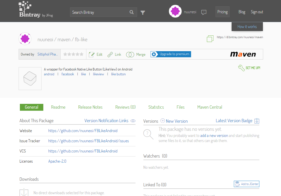Click the Edit pencil icon

point(91,54)
